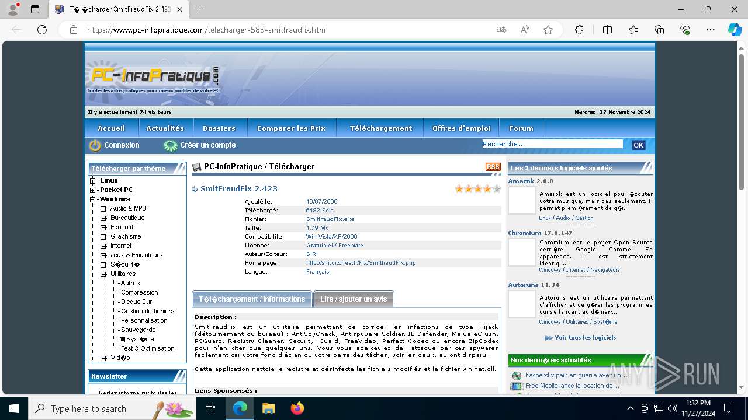This screenshot has height=420, width=748.
Task: Collapse the Windows category
Action: [93, 199]
